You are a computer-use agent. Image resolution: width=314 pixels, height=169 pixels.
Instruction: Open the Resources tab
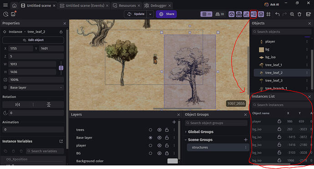click(127, 5)
